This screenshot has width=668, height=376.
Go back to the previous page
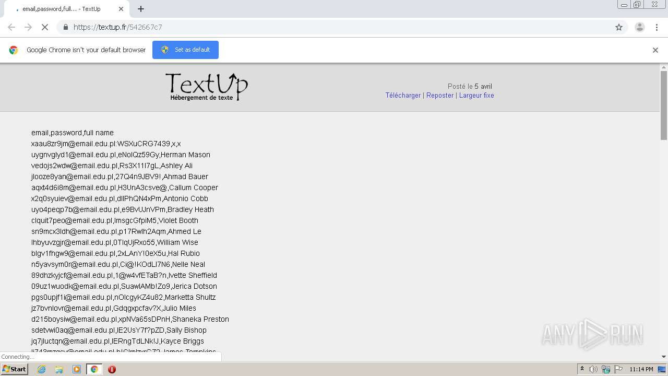click(x=11, y=27)
